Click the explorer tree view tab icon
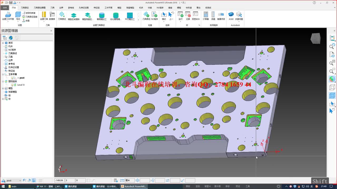337x189 pixels. 4,38
